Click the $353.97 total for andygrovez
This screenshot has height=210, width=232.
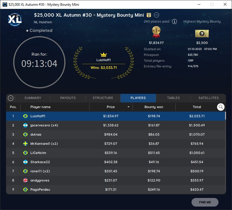(197, 180)
